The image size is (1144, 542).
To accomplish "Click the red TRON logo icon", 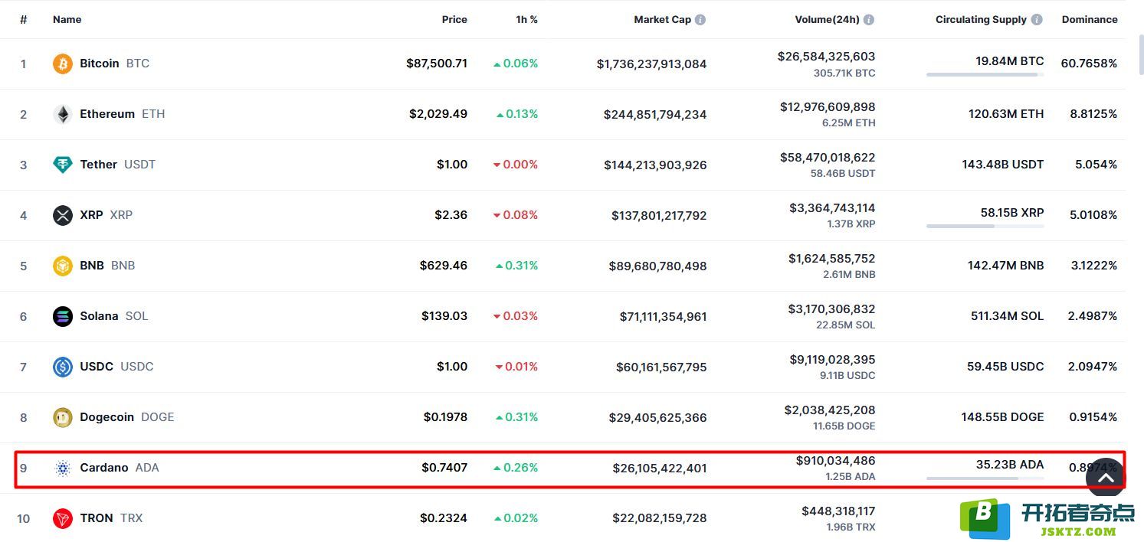I will click(x=63, y=518).
